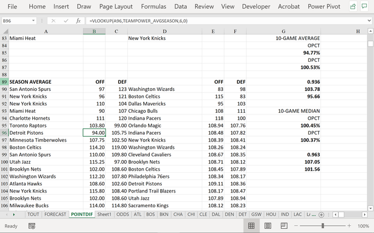
Task: Select the Minnesota Timberwolves cell
Action: (46, 140)
